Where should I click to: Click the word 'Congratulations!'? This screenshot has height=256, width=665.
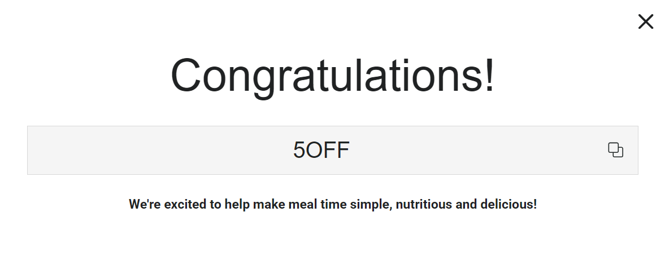[x=332, y=76]
